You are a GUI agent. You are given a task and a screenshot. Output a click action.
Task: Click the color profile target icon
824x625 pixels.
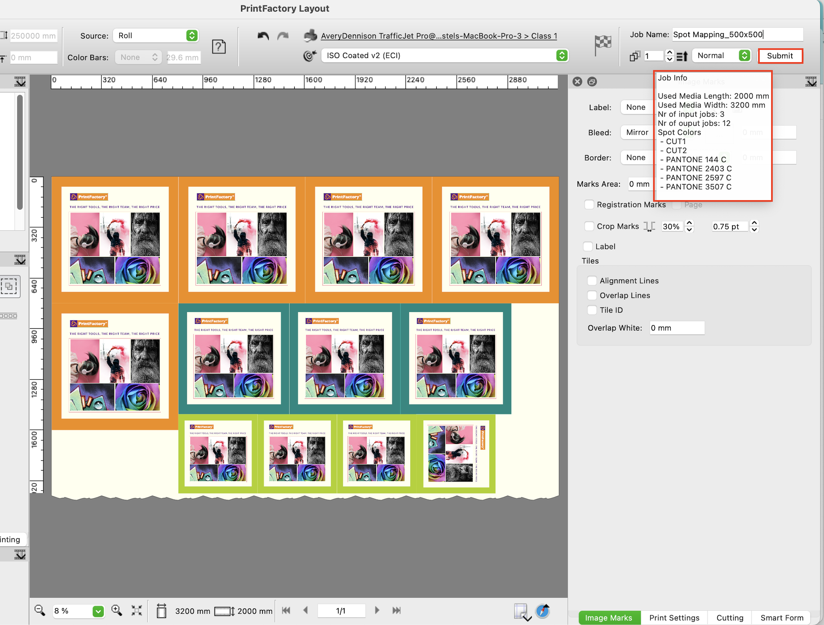pyautogui.click(x=310, y=55)
